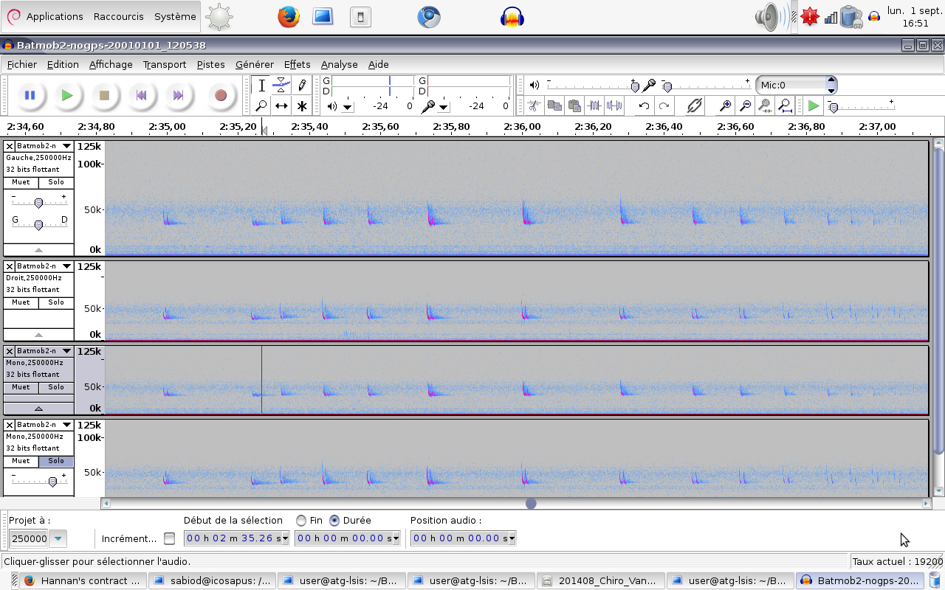The image size is (945, 590).
Task: Select the Envelope tool
Action: tap(281, 86)
